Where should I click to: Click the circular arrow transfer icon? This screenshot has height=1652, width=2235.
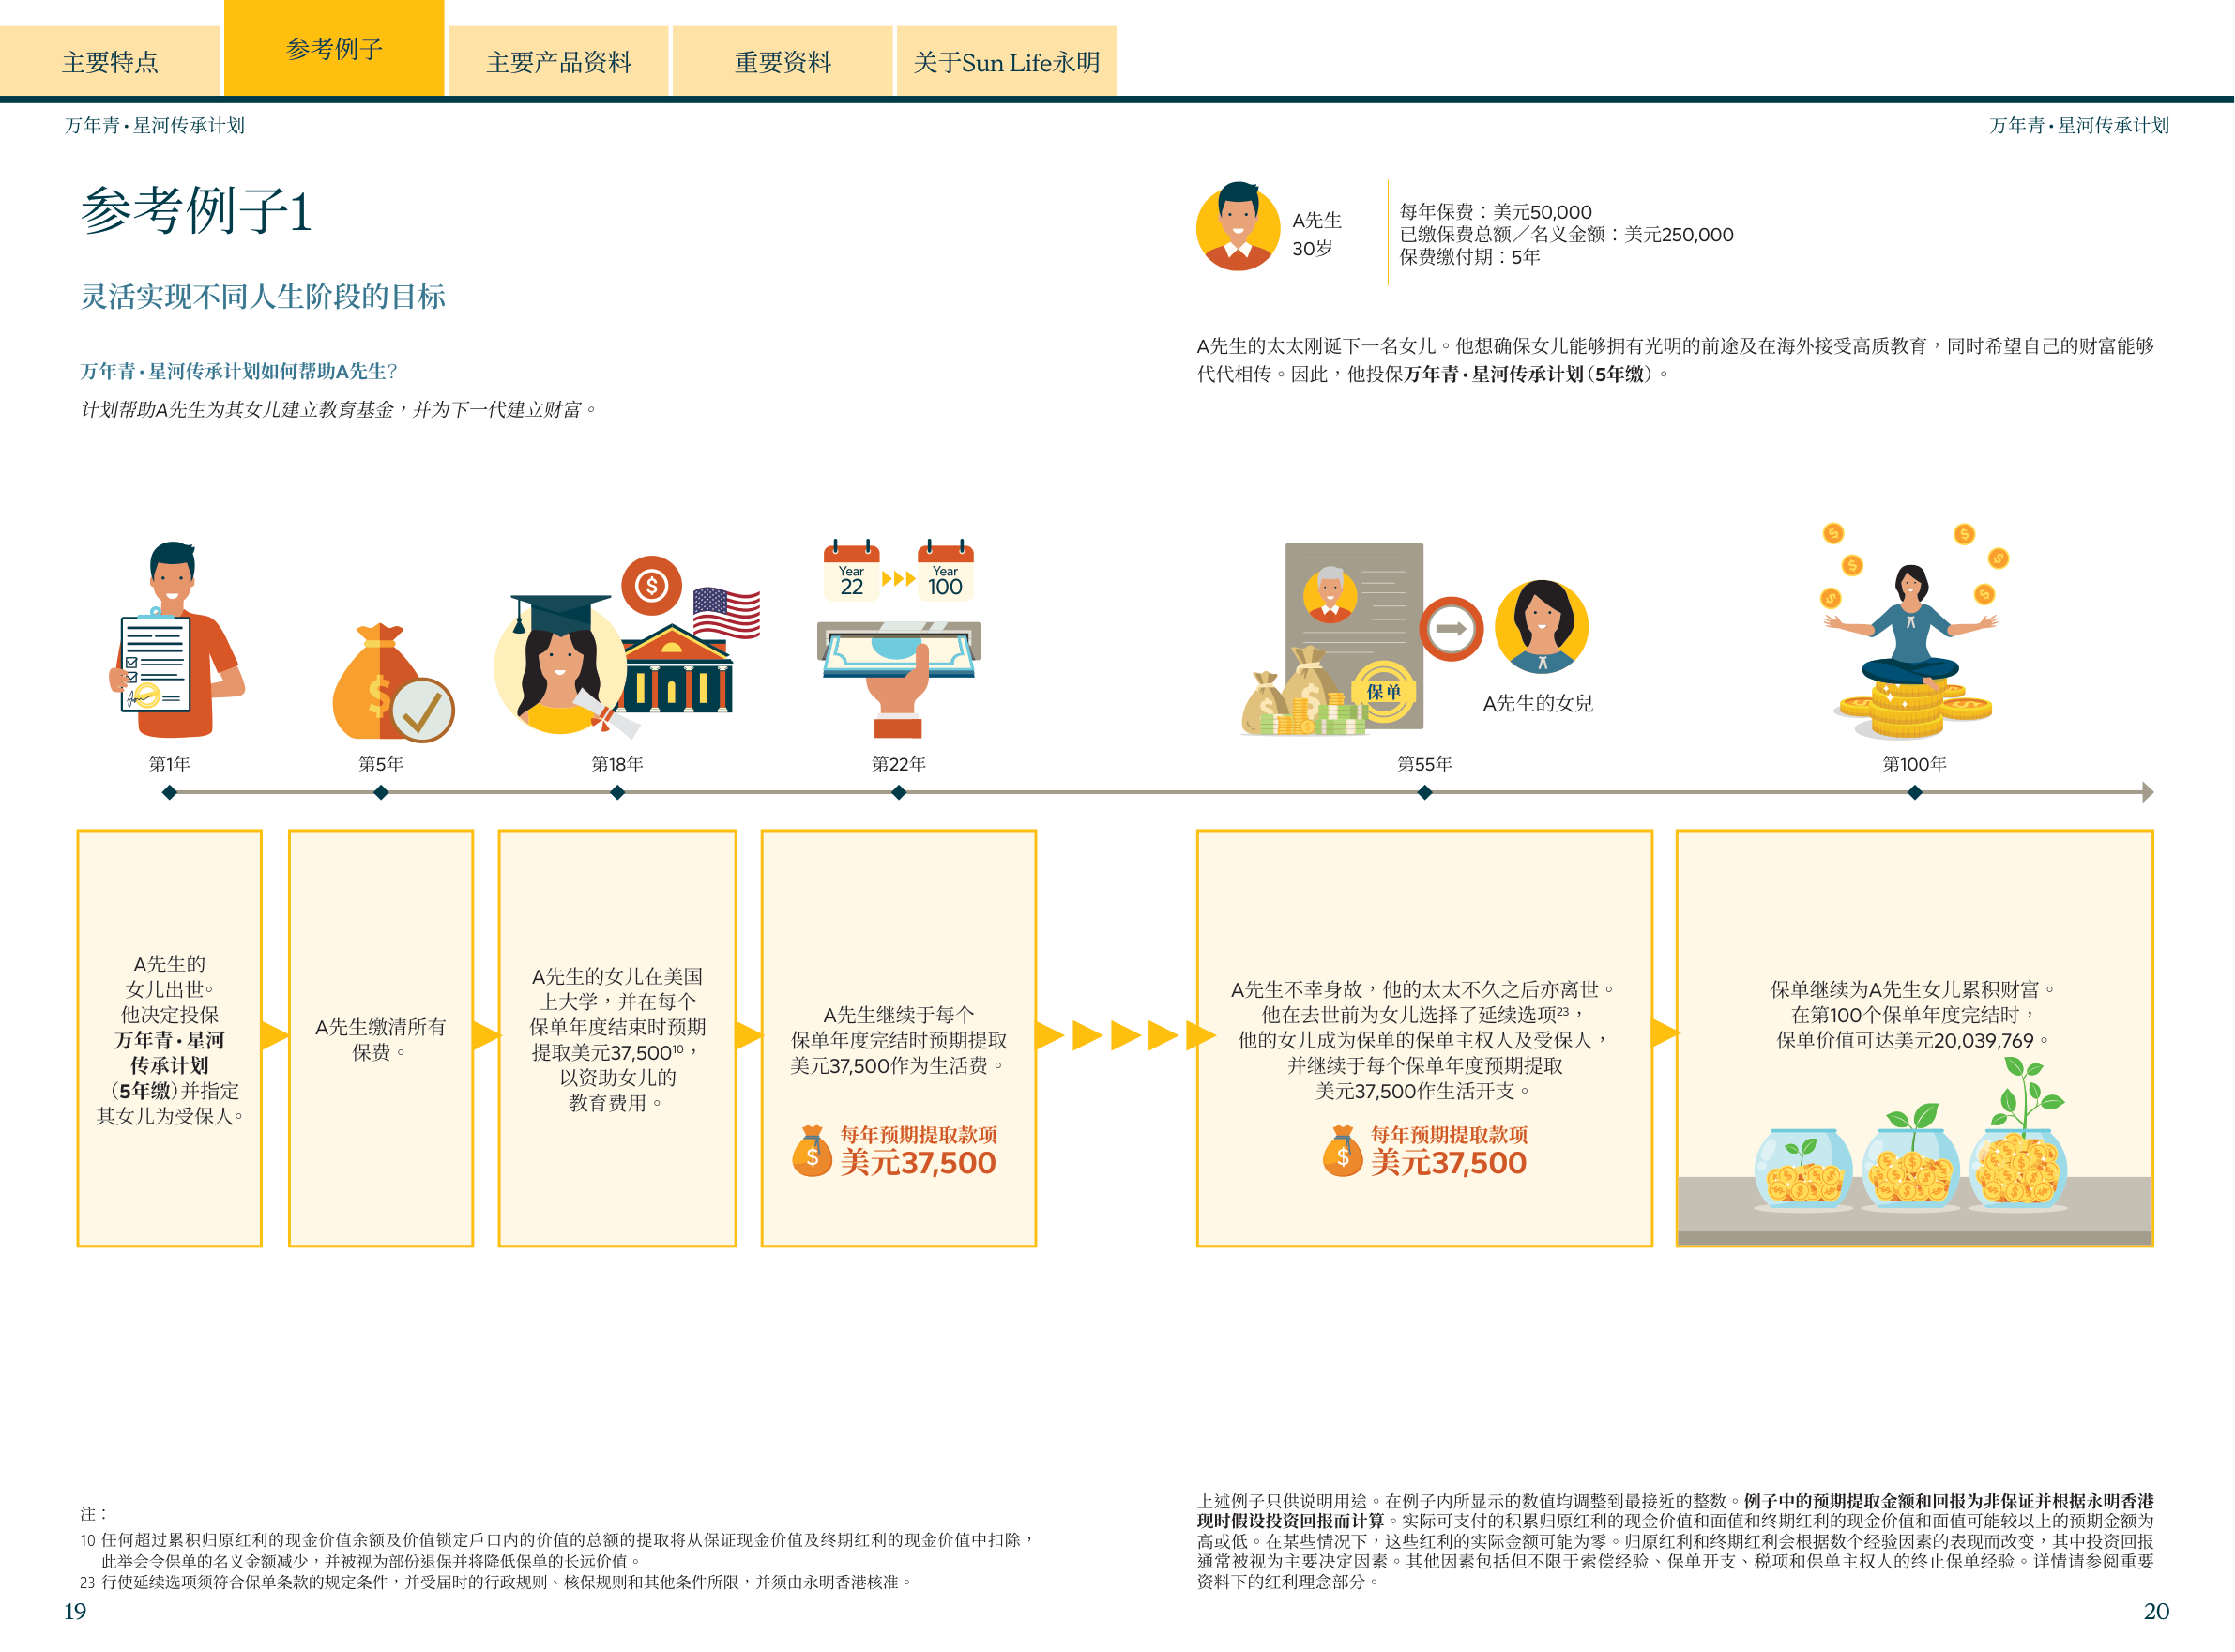click(1451, 629)
